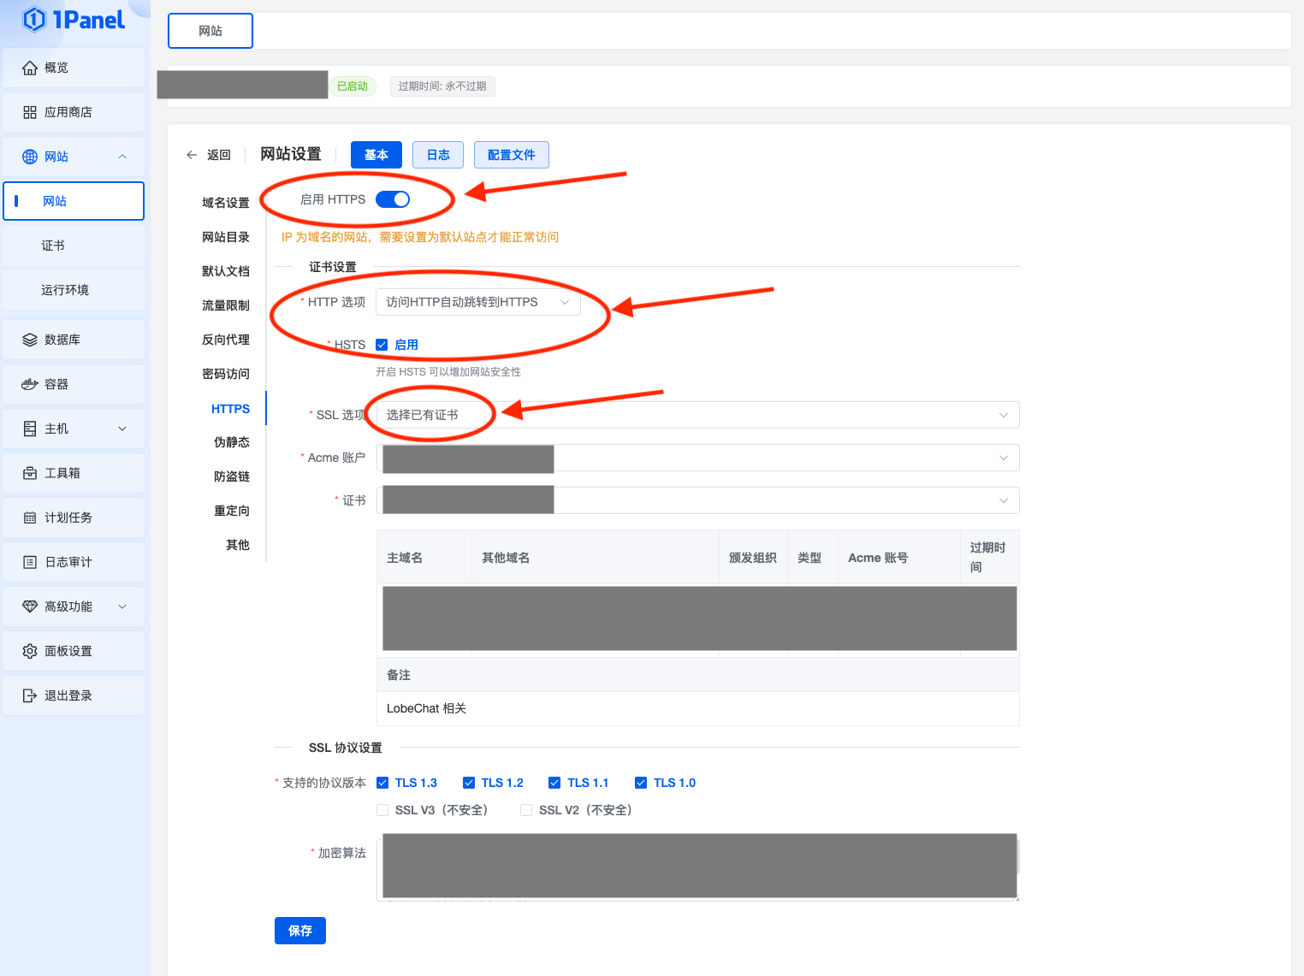The width and height of the screenshot is (1304, 976).
Task: Disable the 启用 HTTPS toggle
Action: (393, 198)
